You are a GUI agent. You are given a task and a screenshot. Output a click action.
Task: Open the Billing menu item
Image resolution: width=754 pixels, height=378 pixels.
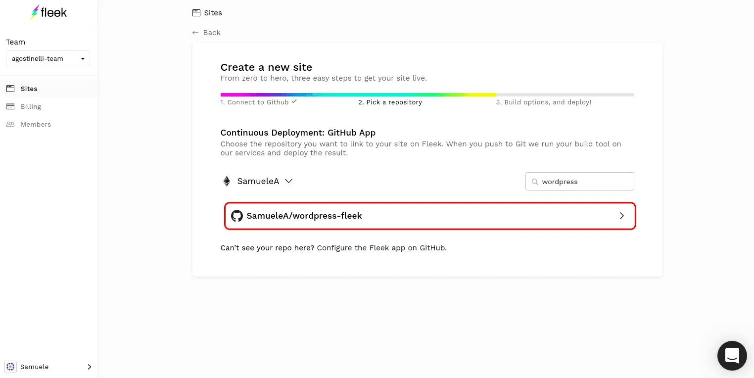pyautogui.click(x=31, y=106)
